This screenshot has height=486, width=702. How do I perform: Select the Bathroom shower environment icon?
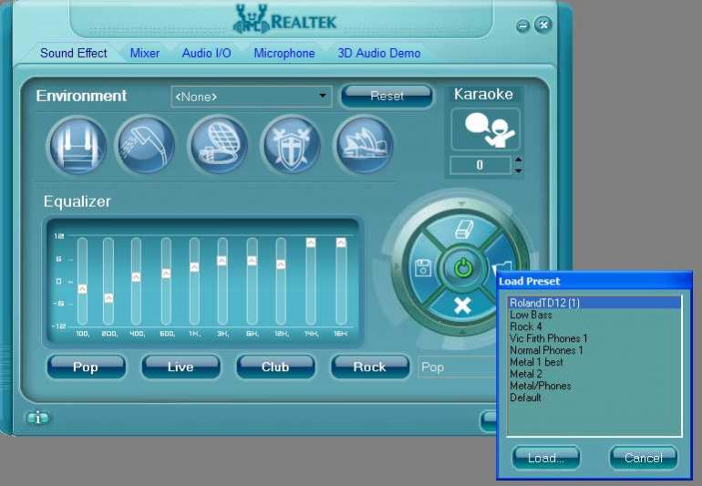(146, 146)
